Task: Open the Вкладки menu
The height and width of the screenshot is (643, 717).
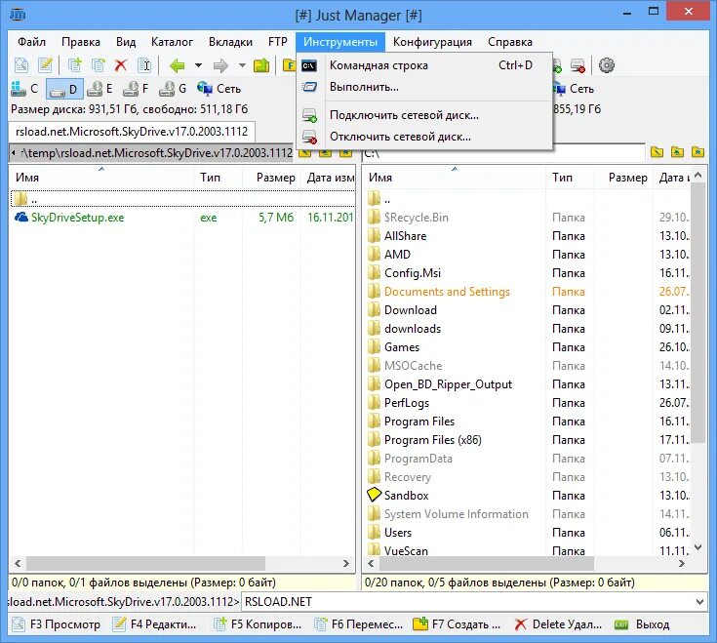Action: [230, 42]
